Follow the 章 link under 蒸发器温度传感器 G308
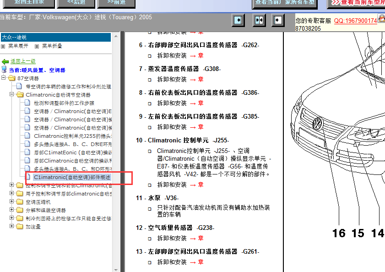The image size is (385, 272). [201, 79]
